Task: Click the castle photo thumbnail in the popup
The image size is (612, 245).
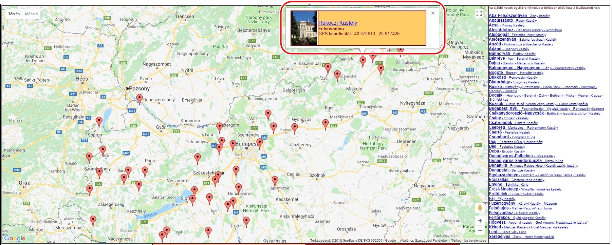Action: (x=304, y=28)
